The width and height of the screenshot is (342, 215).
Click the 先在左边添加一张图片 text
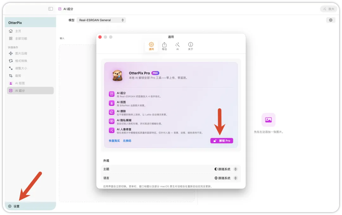[268, 132]
